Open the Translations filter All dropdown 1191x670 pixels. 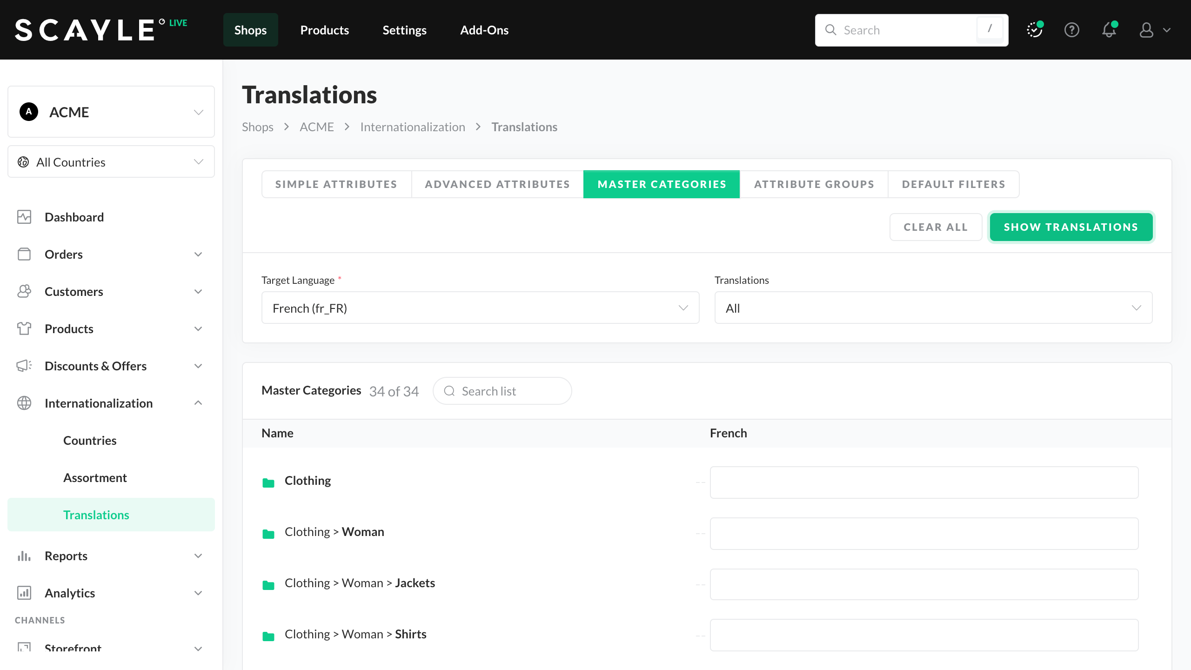tap(933, 308)
